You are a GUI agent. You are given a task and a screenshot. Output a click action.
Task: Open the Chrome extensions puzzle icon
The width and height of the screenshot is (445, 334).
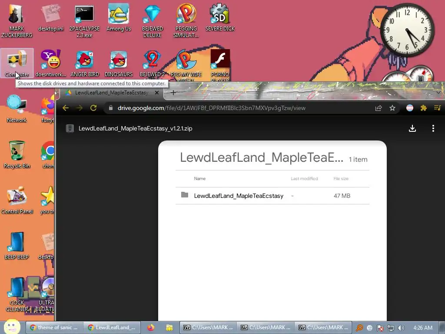pyautogui.click(x=423, y=108)
